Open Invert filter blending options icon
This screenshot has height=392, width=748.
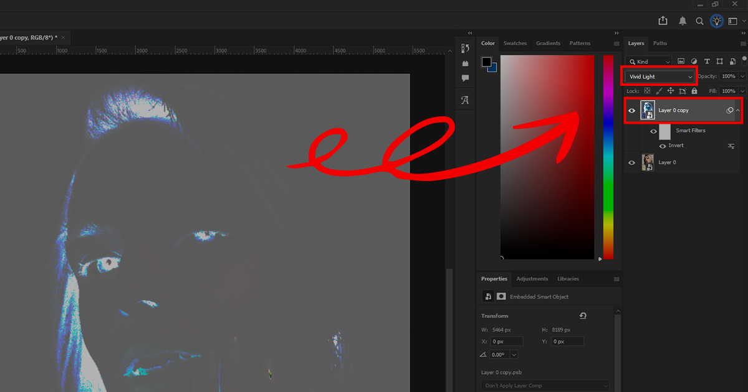pos(731,146)
